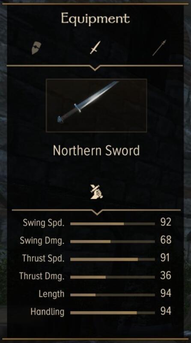The image size is (191, 343).
Task: Click the chevron divider above the stats
Action: click(x=96, y=212)
